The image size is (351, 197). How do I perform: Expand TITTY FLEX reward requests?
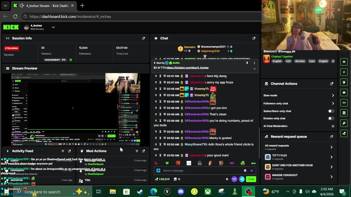coord(331,157)
